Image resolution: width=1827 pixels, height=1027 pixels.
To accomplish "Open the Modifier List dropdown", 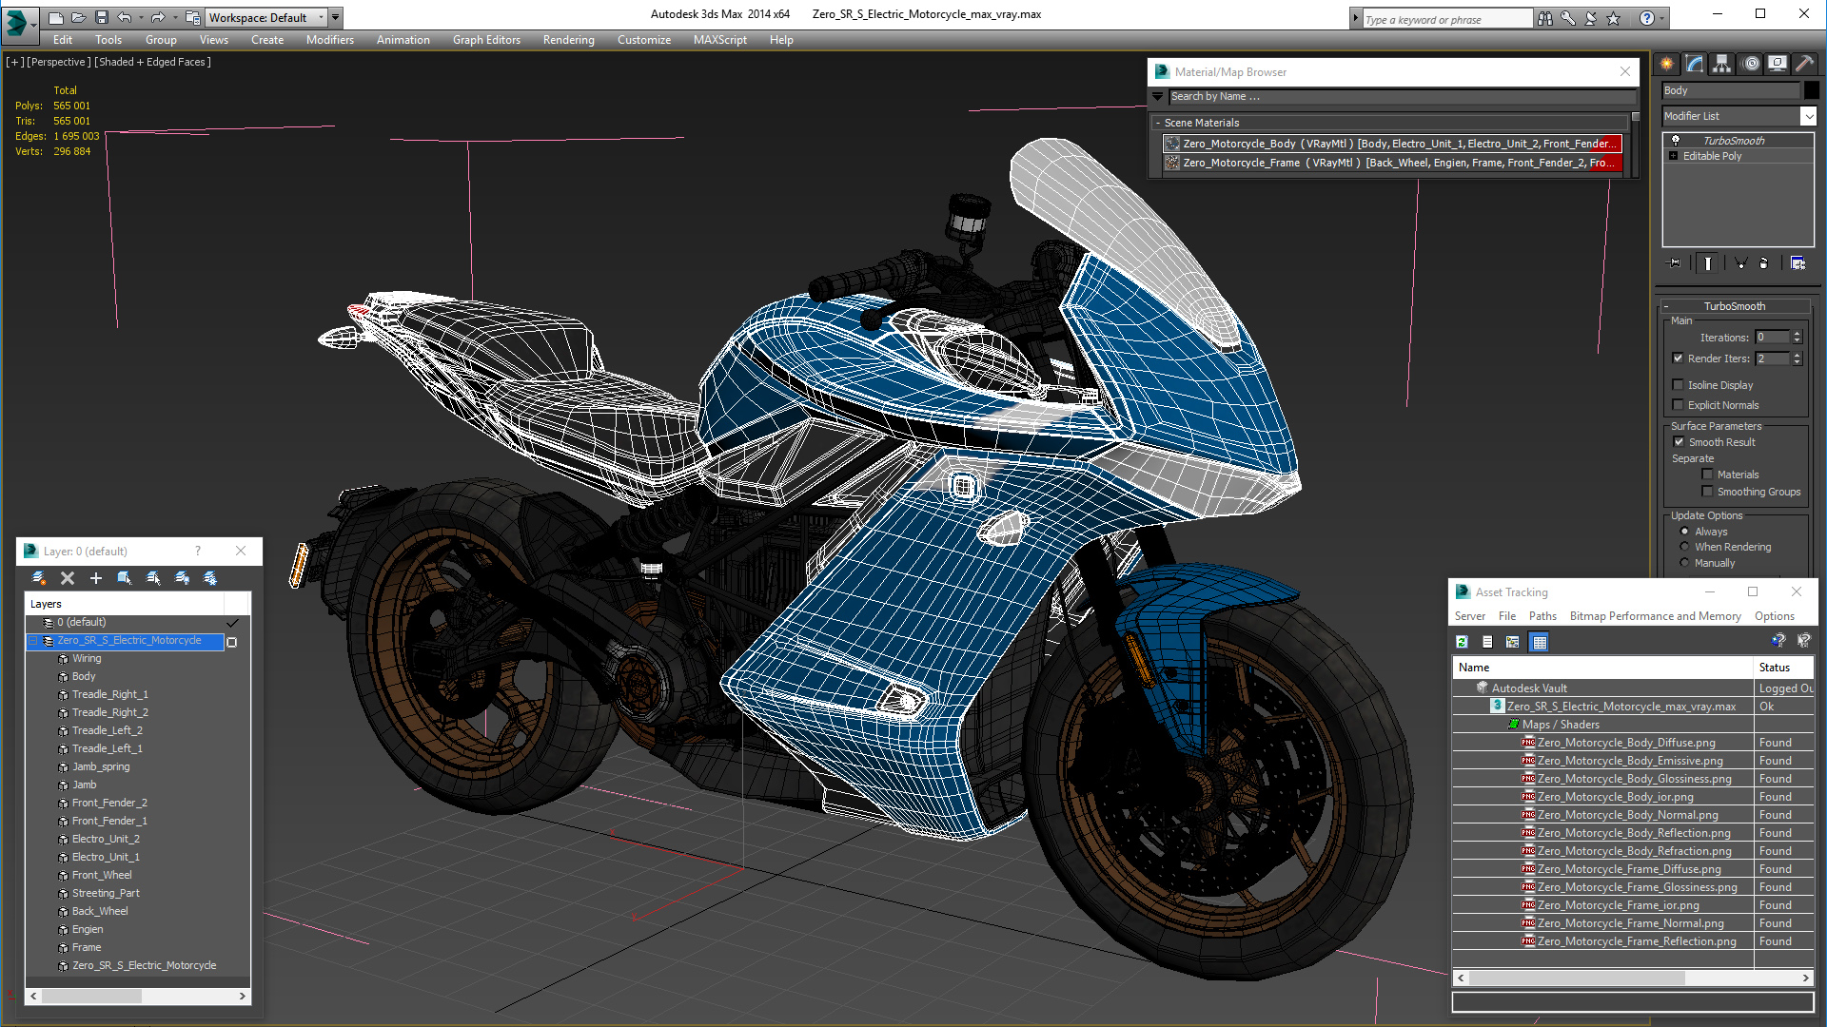I will click(x=1808, y=116).
